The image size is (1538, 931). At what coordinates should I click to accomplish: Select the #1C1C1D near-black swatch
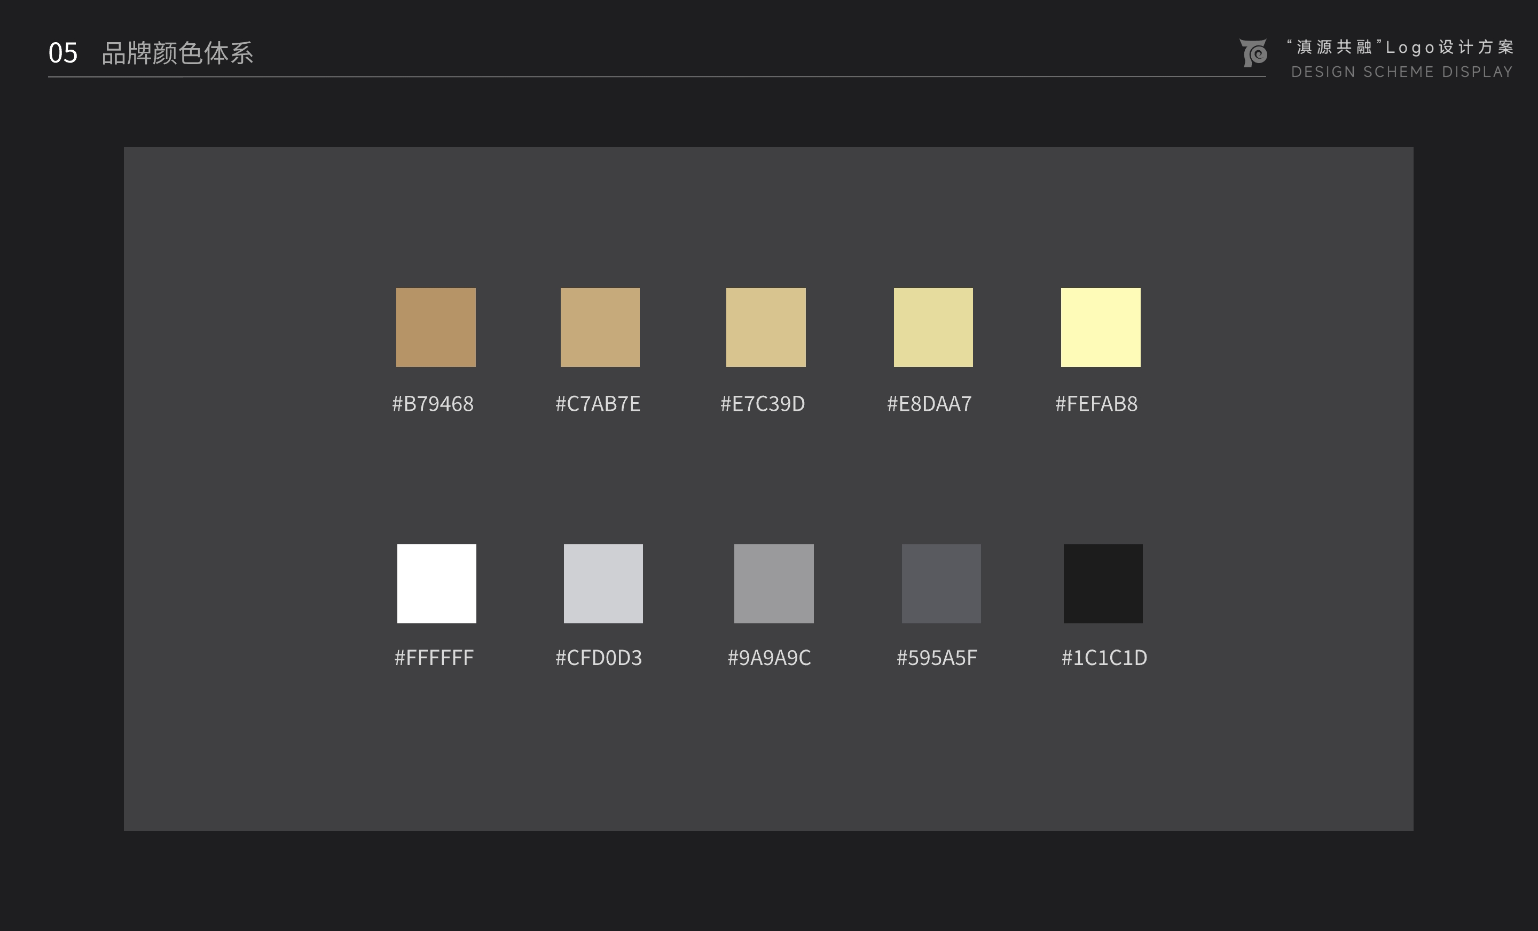(x=1103, y=584)
